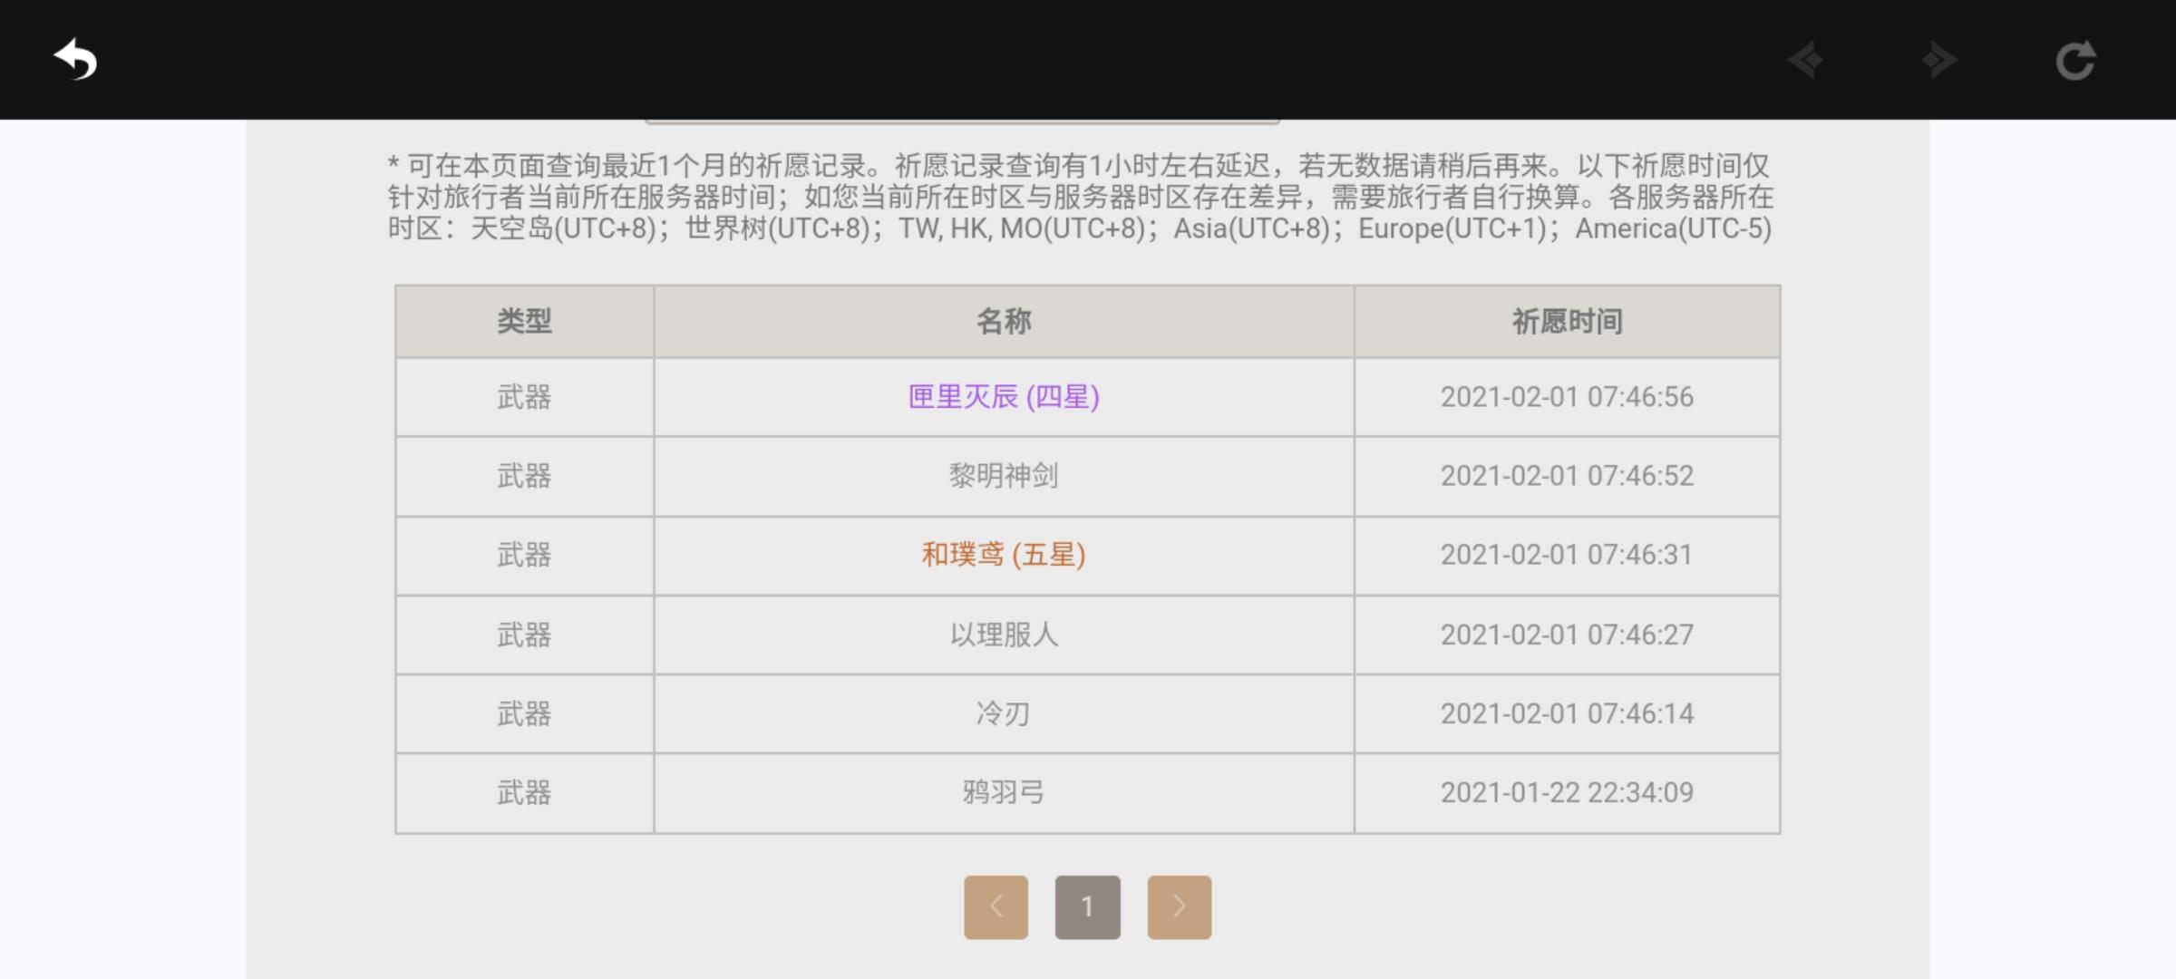Click the 祈愿时间 column header
The width and height of the screenshot is (2176, 979).
(1567, 322)
